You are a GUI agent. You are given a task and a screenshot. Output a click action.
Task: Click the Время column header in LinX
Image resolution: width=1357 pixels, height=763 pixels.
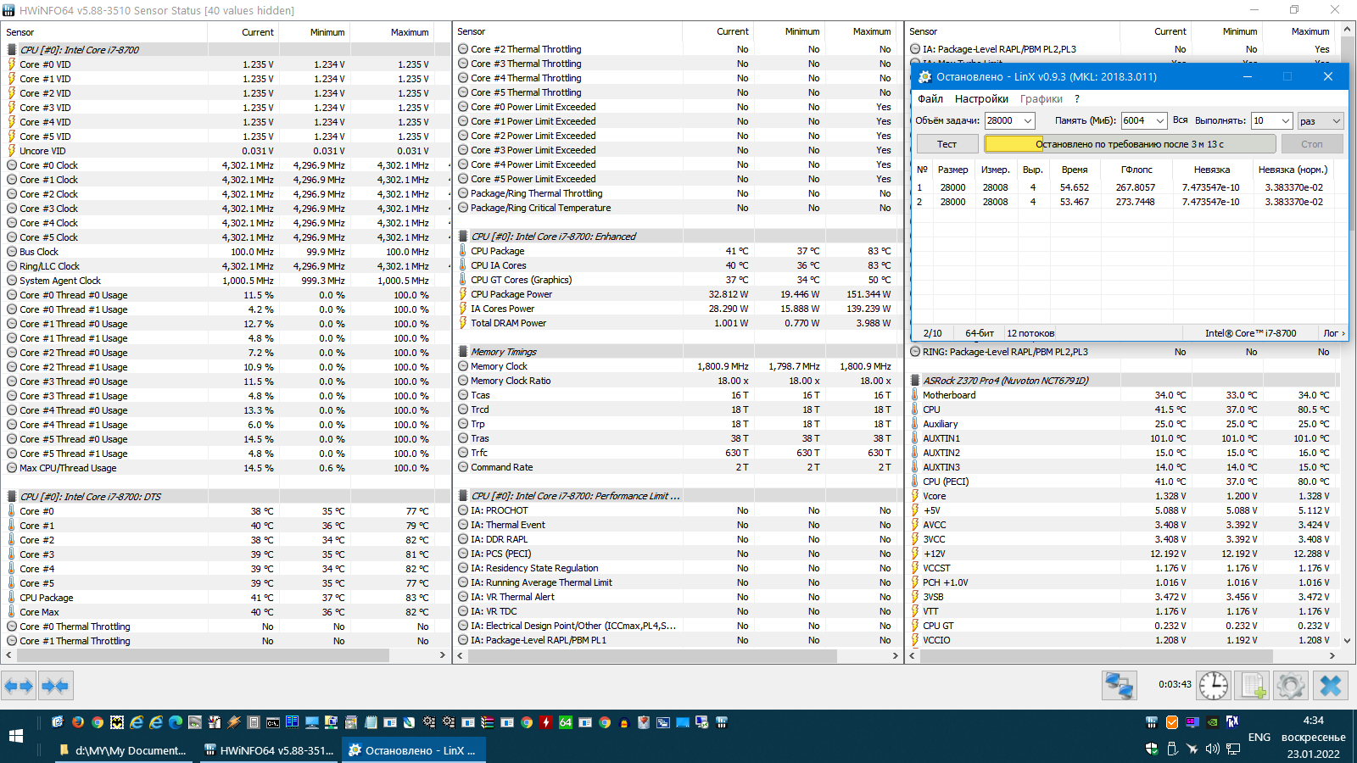(1075, 170)
